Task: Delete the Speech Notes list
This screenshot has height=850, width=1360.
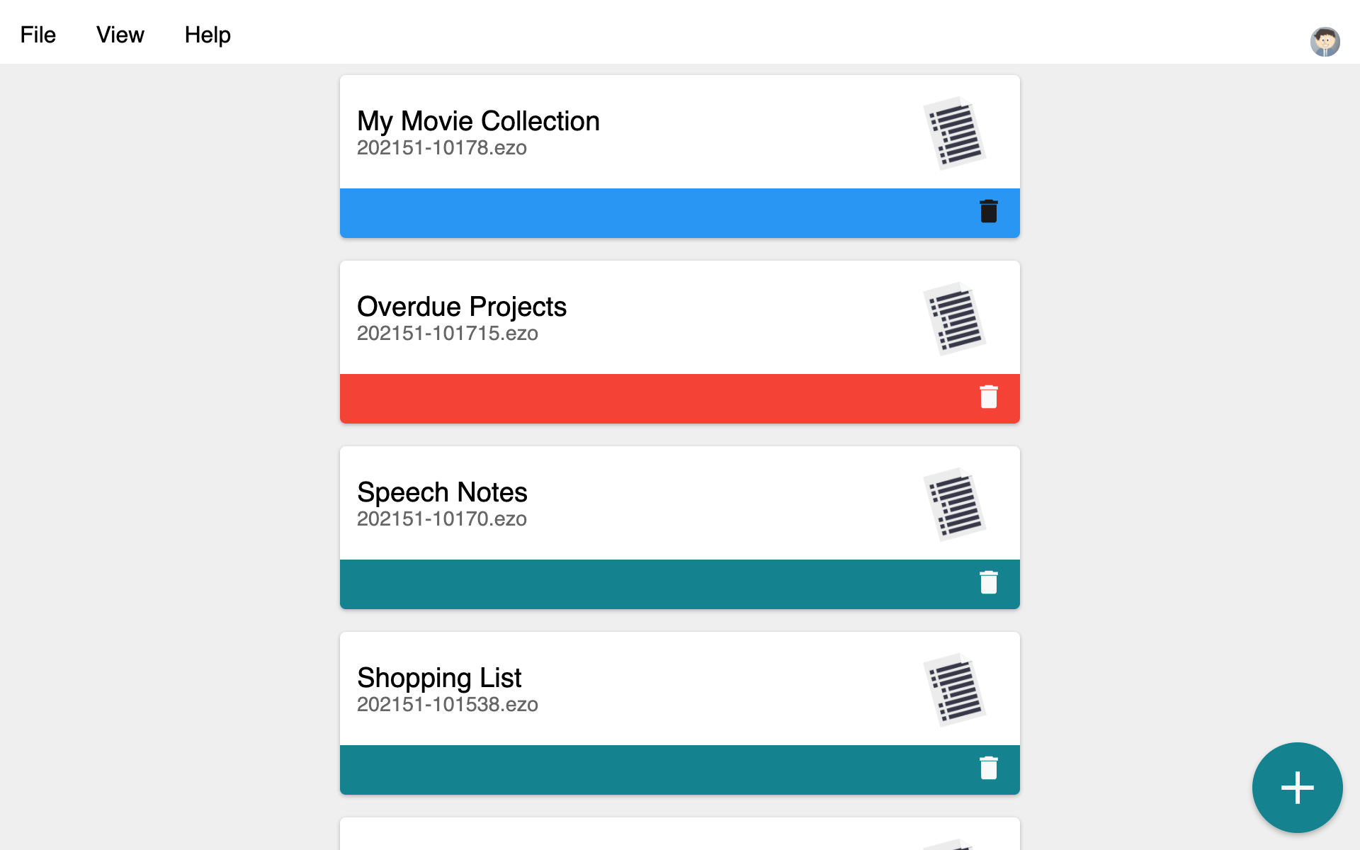Action: coord(989,582)
